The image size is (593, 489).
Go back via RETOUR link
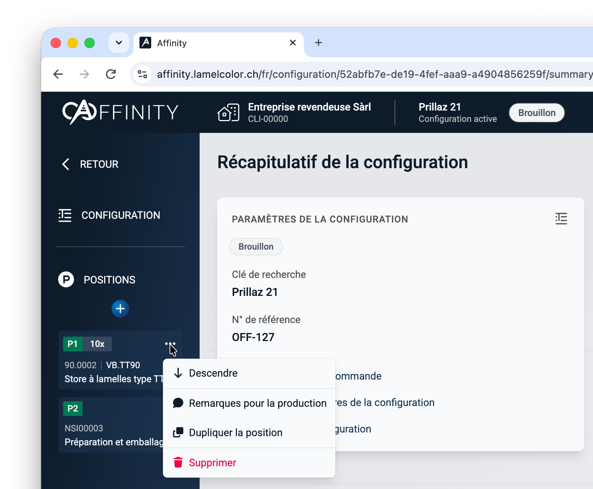(x=90, y=164)
